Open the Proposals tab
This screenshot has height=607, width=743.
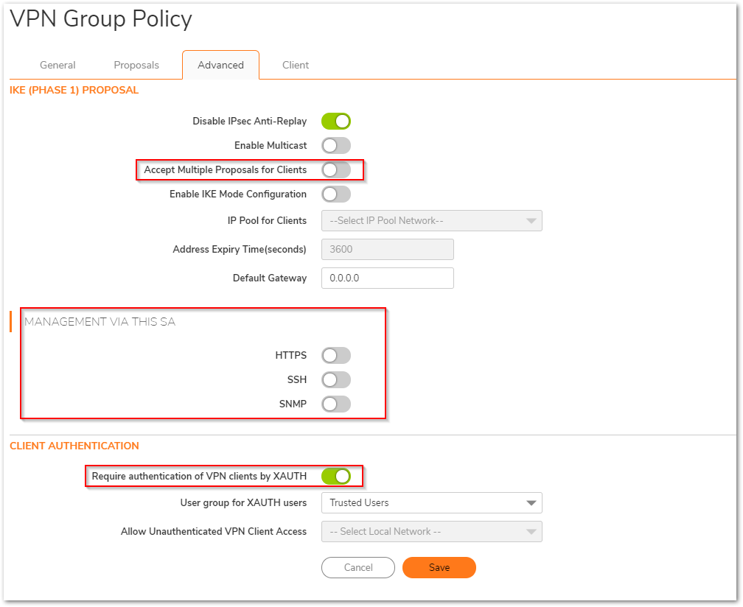pyautogui.click(x=136, y=65)
